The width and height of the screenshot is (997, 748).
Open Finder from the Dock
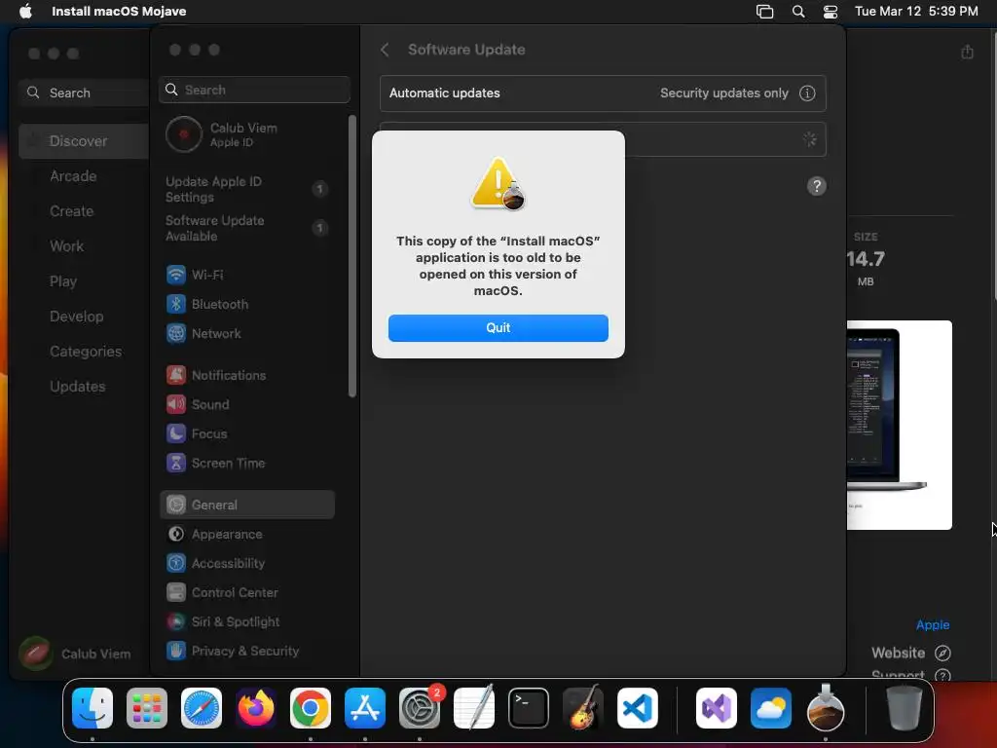[92, 708]
